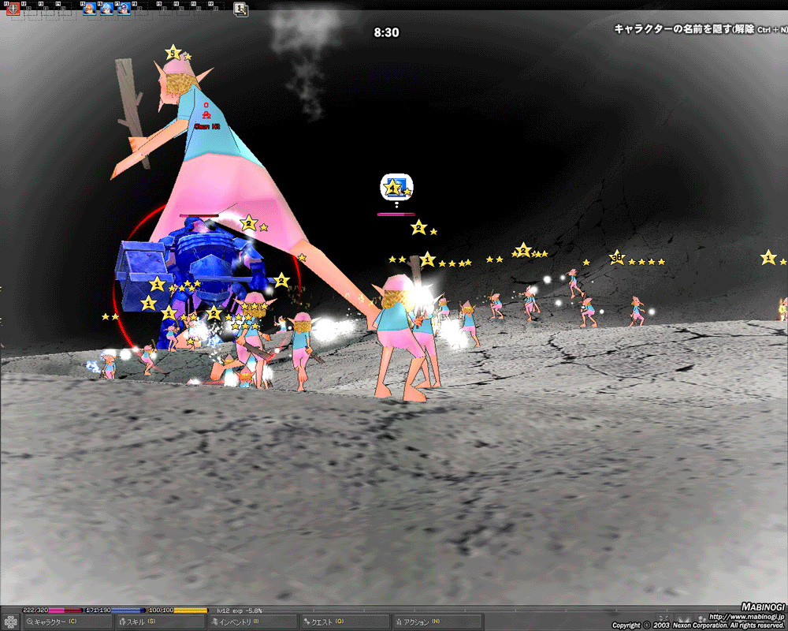Click the numbered window-stack icon by the hotkey bar
The image size is (788, 631).
coord(240,9)
